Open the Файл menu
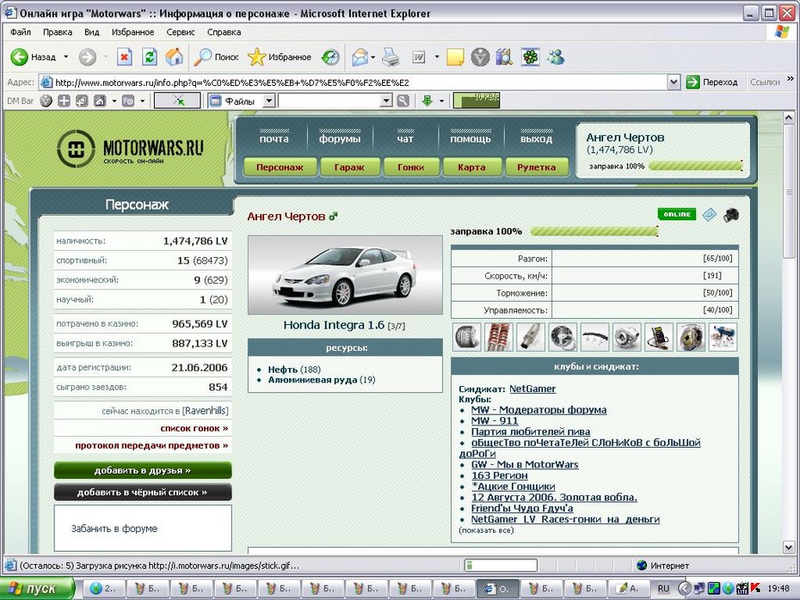 click(21, 32)
